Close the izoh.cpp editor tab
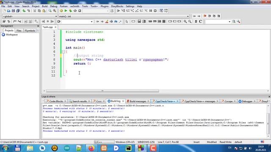 pos(55,27)
